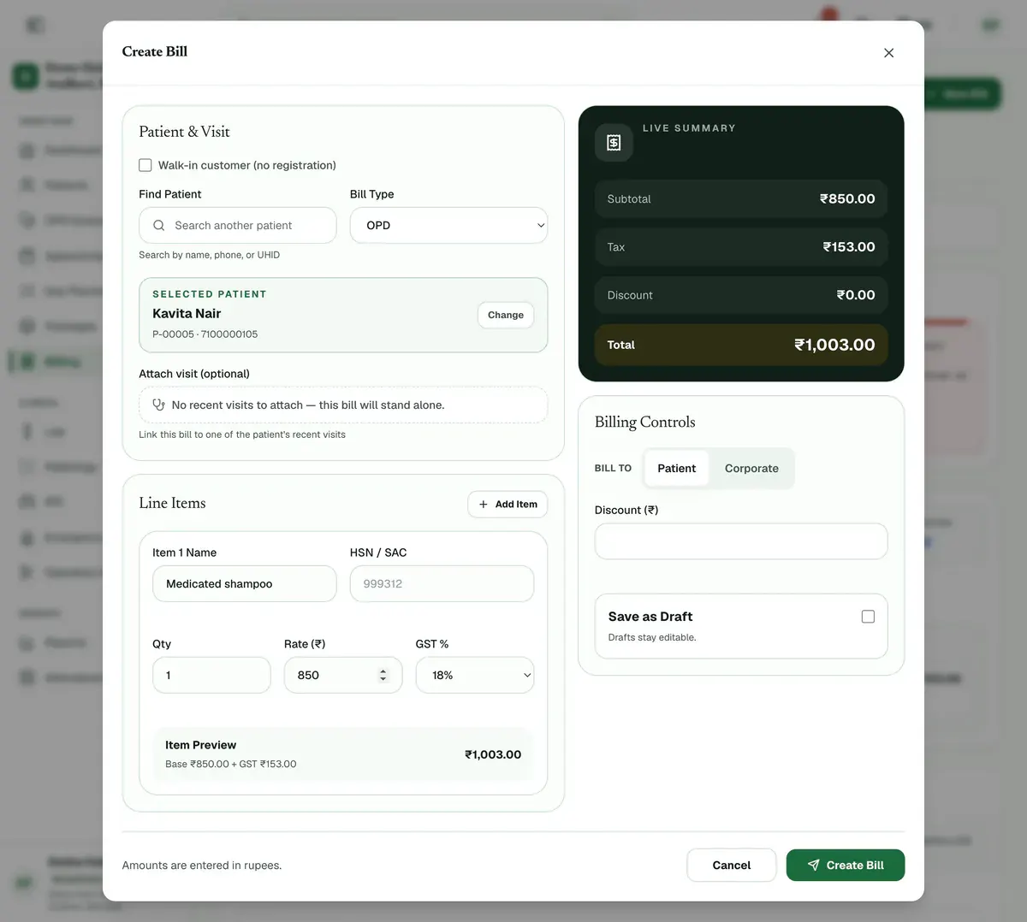Click the plus icon on Add Item
The height and width of the screenshot is (922, 1027).
(x=484, y=505)
